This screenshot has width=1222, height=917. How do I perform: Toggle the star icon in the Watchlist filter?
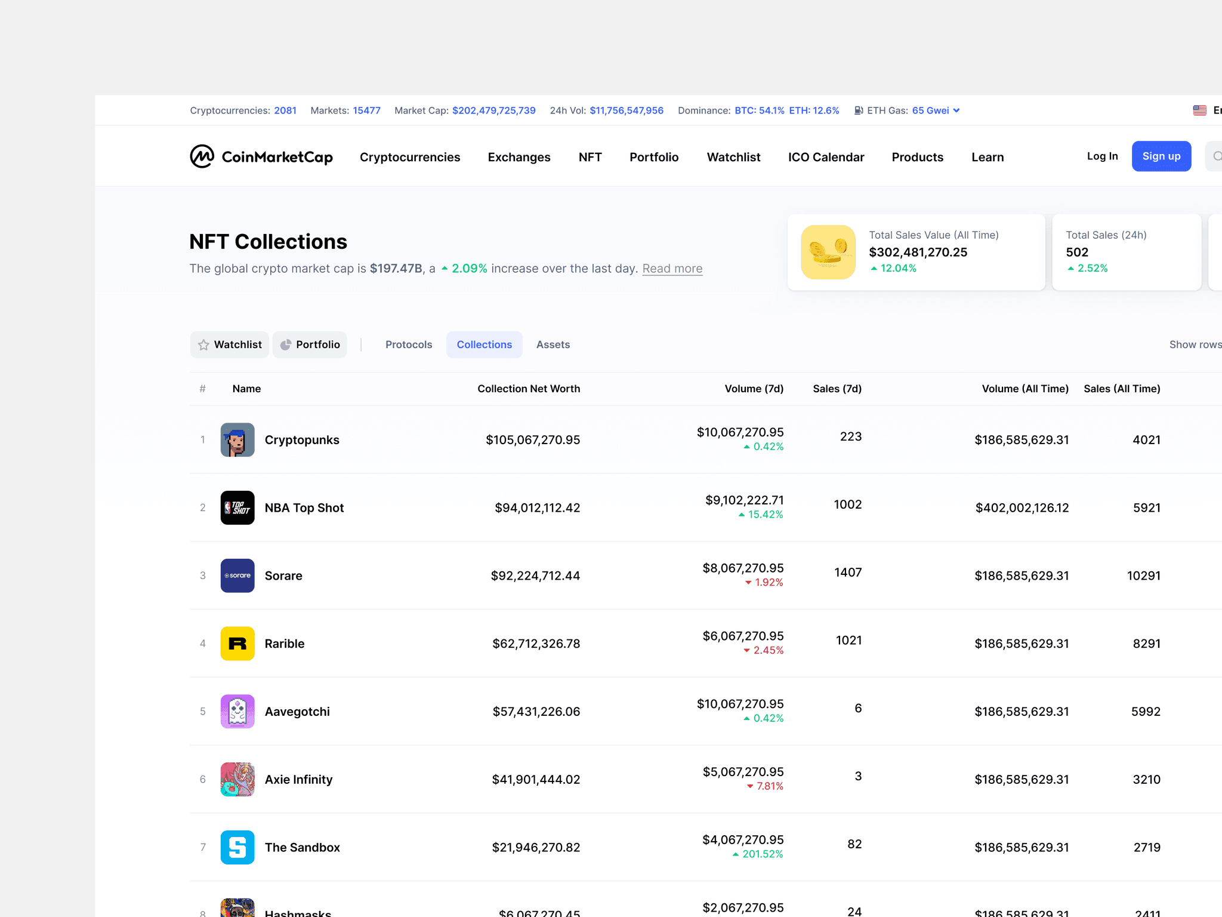click(203, 344)
